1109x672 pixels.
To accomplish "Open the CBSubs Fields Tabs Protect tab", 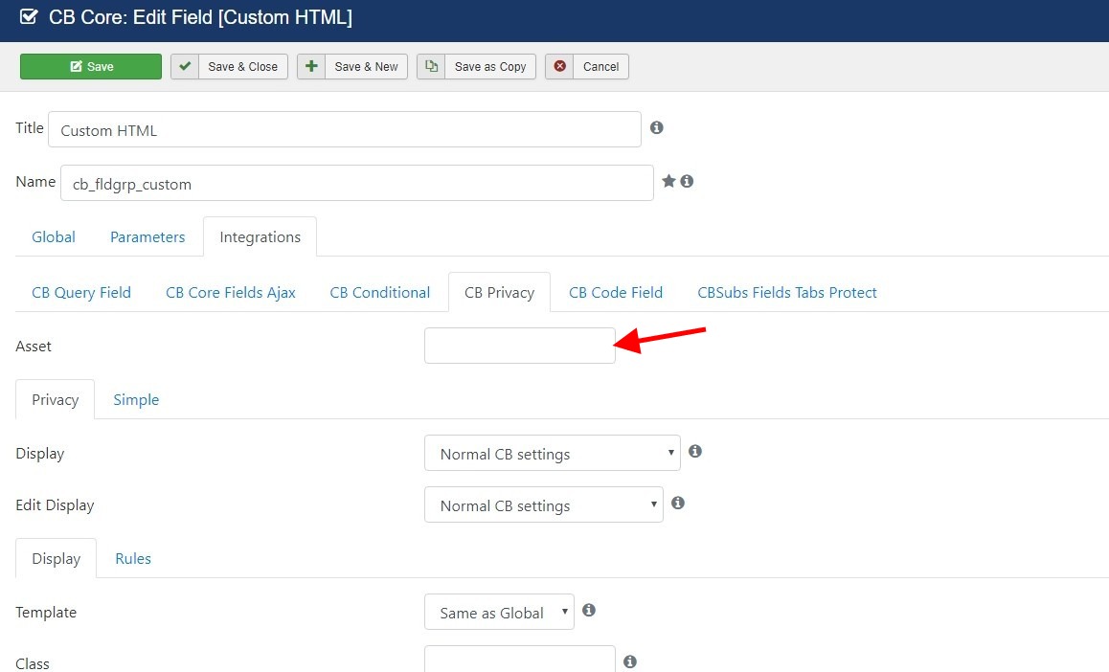I will click(787, 293).
